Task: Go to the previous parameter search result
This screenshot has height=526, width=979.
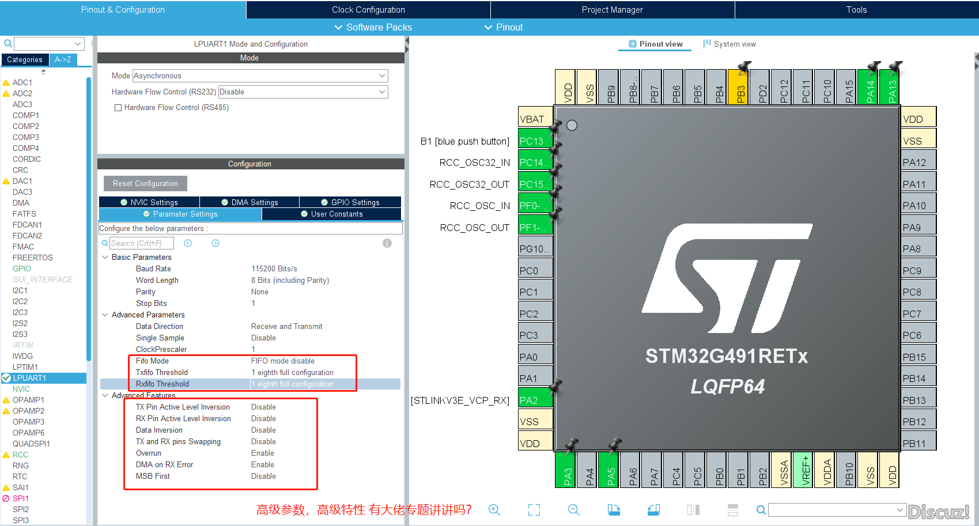Action: tap(188, 243)
